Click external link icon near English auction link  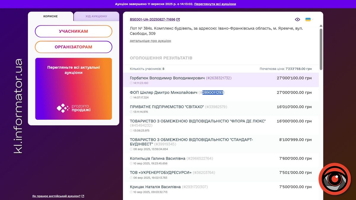(x=83, y=196)
